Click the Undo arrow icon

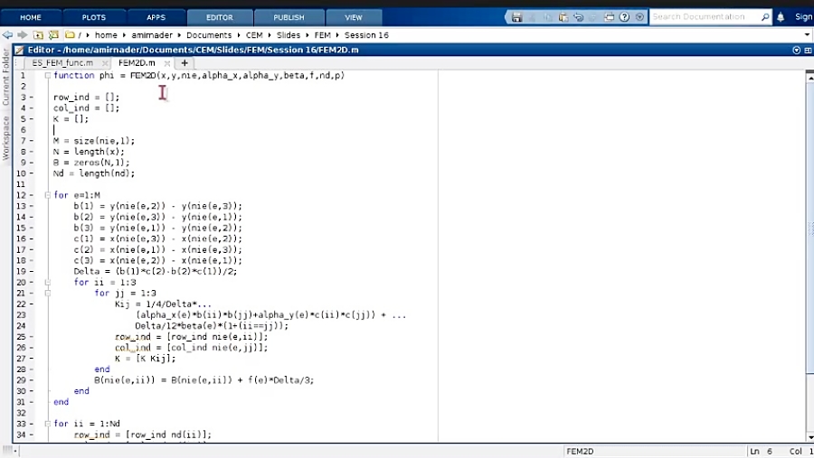pos(578,17)
